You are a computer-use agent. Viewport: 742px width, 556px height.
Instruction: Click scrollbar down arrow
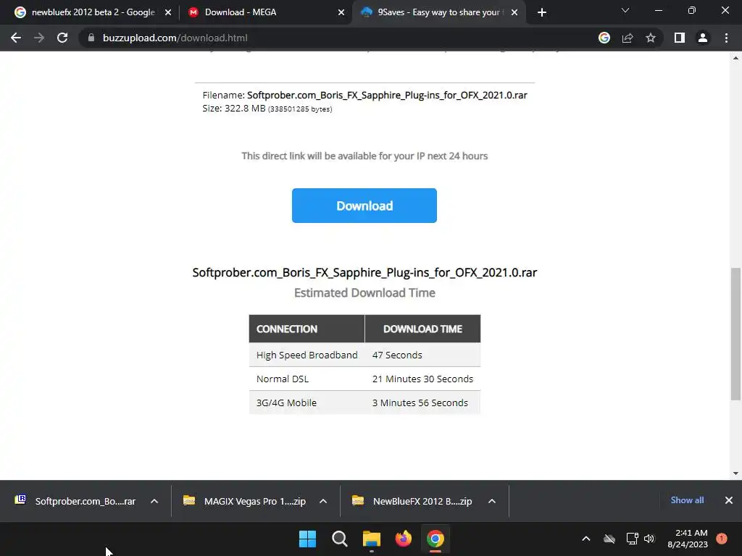(736, 473)
